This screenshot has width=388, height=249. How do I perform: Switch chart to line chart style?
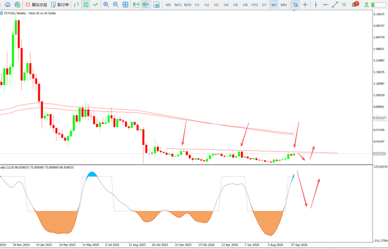coord(95,5)
